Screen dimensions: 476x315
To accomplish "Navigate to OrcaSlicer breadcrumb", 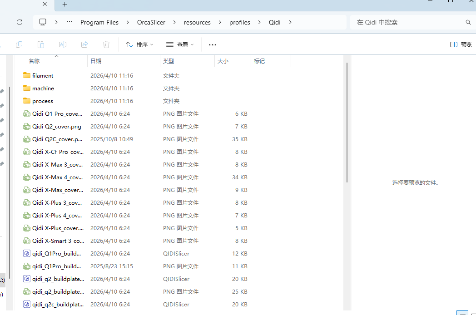I will (151, 22).
